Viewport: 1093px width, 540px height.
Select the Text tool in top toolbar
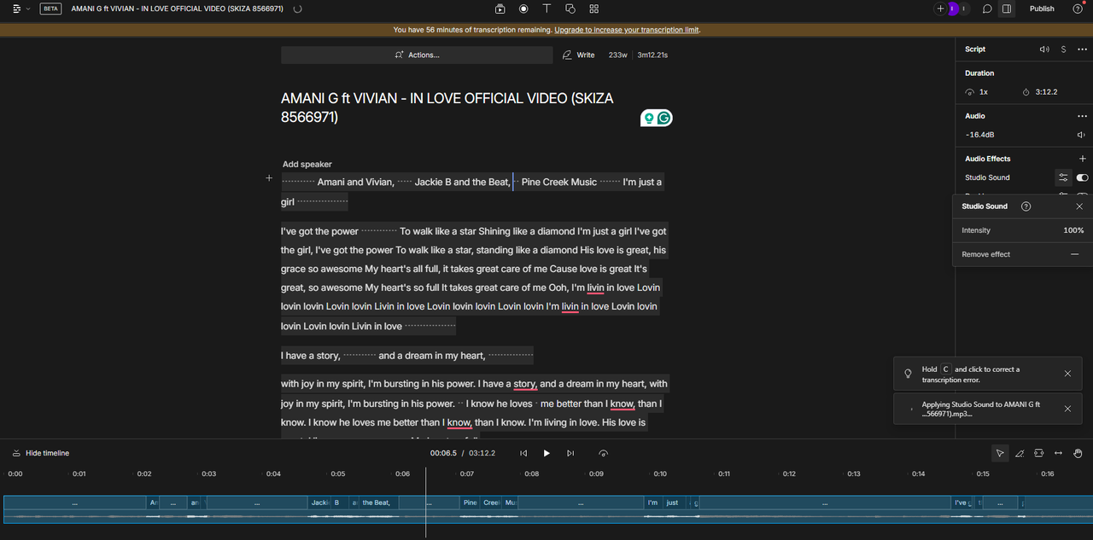[x=546, y=9]
